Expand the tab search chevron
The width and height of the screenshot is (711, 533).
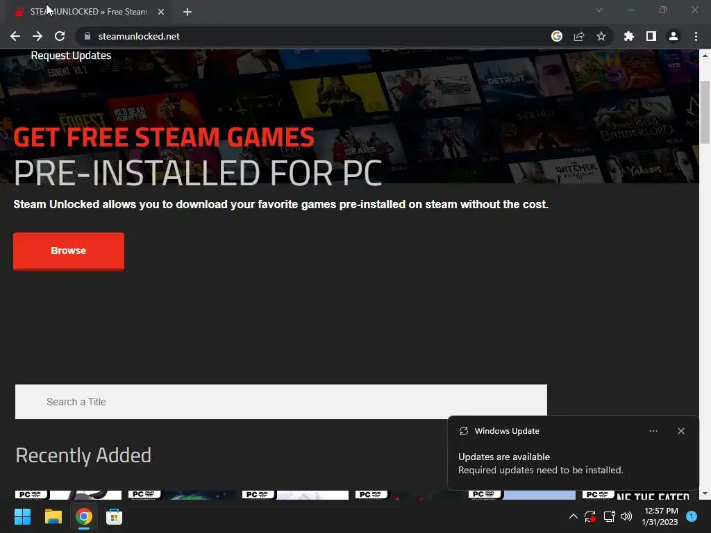599,10
